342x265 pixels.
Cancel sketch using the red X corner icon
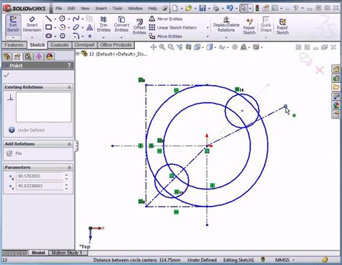coord(320,71)
